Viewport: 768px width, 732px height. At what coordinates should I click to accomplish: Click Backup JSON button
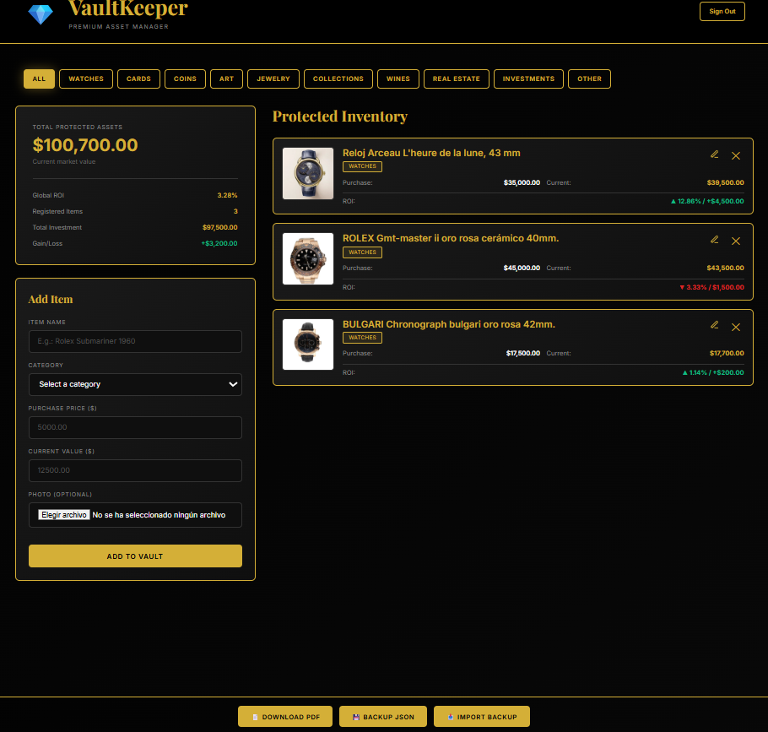tap(383, 717)
